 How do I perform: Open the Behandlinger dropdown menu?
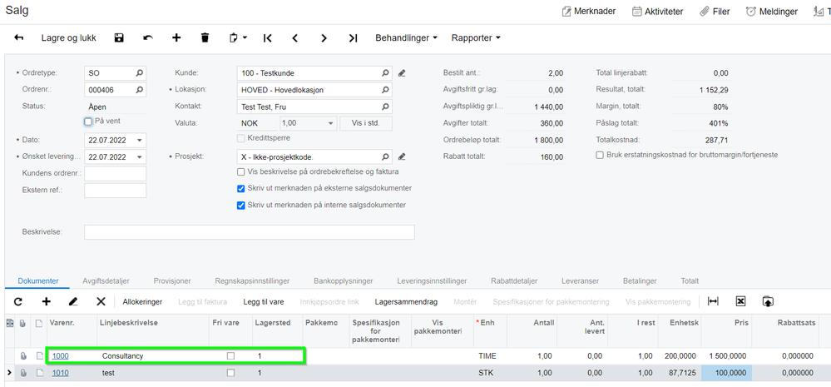tap(407, 38)
